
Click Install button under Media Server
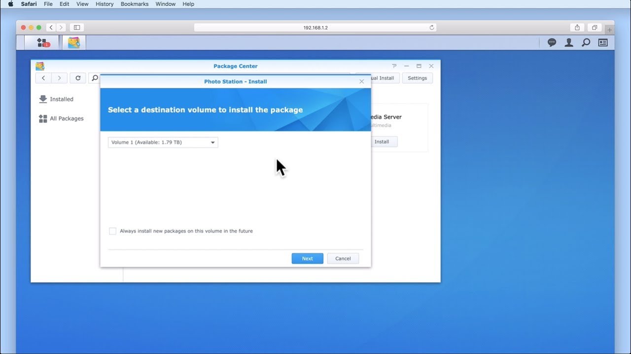pyautogui.click(x=382, y=142)
